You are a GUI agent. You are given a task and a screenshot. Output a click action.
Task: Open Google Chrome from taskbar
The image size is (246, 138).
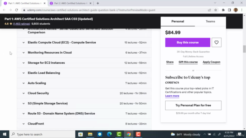129,134
